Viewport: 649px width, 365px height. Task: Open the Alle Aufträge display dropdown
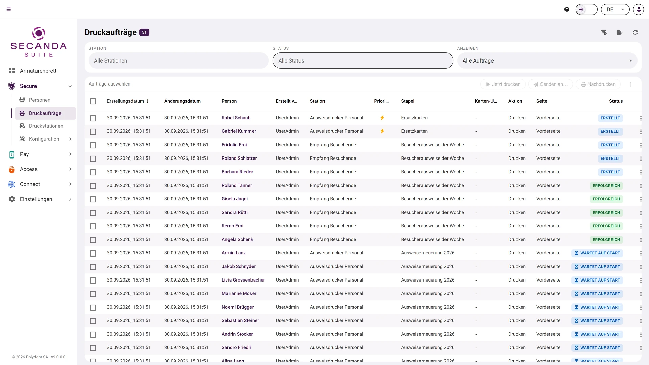pyautogui.click(x=547, y=60)
